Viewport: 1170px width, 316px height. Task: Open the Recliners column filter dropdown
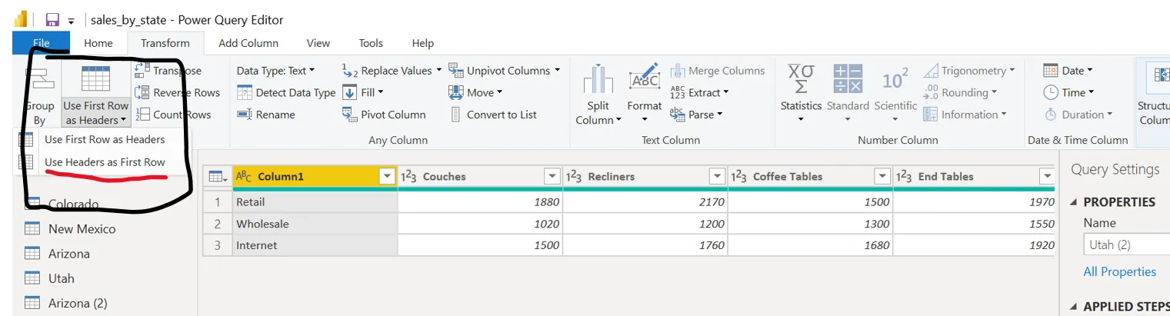tap(717, 177)
